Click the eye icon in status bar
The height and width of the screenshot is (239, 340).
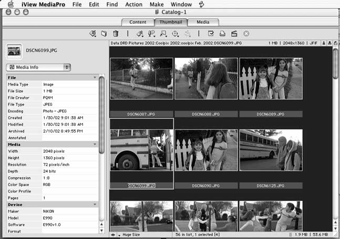(x=113, y=235)
